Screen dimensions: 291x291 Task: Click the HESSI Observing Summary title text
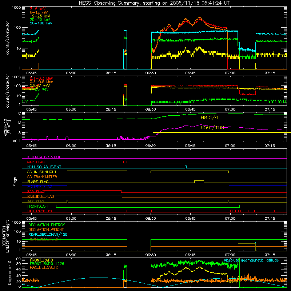pyautogui.click(x=154, y=3)
